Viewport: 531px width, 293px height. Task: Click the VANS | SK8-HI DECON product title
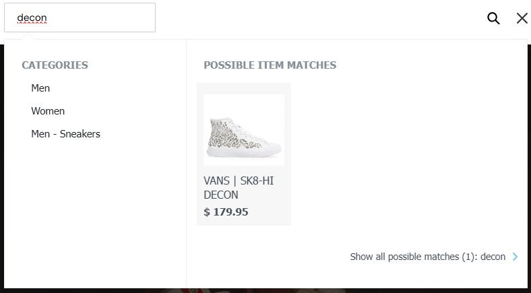239,181
